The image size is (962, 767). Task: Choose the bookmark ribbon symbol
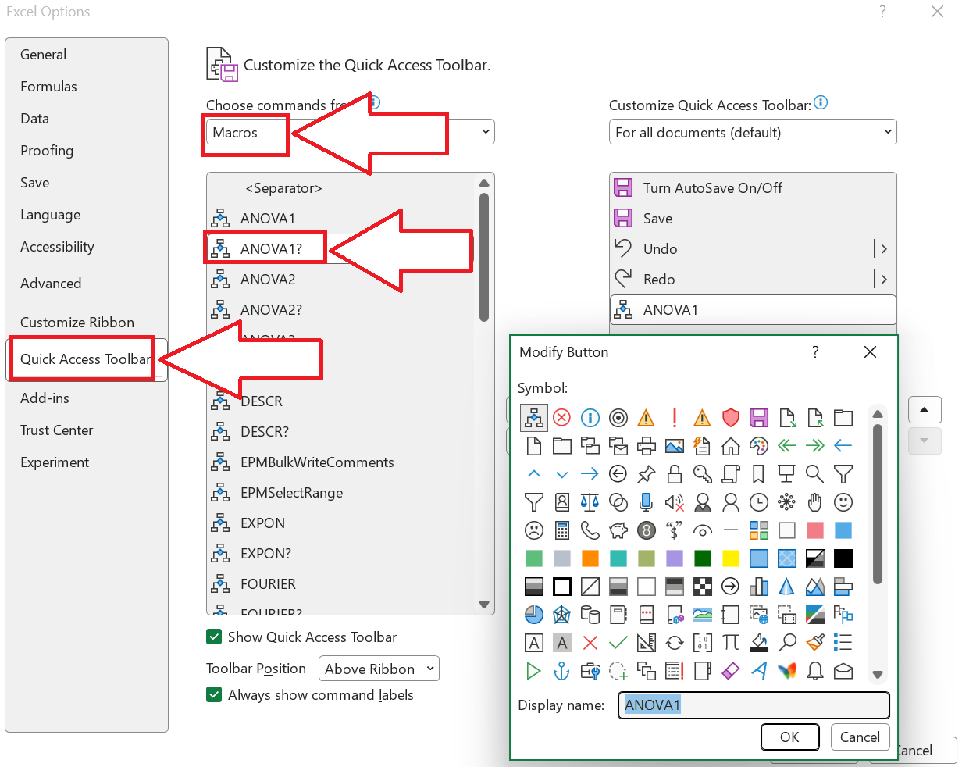click(x=759, y=474)
